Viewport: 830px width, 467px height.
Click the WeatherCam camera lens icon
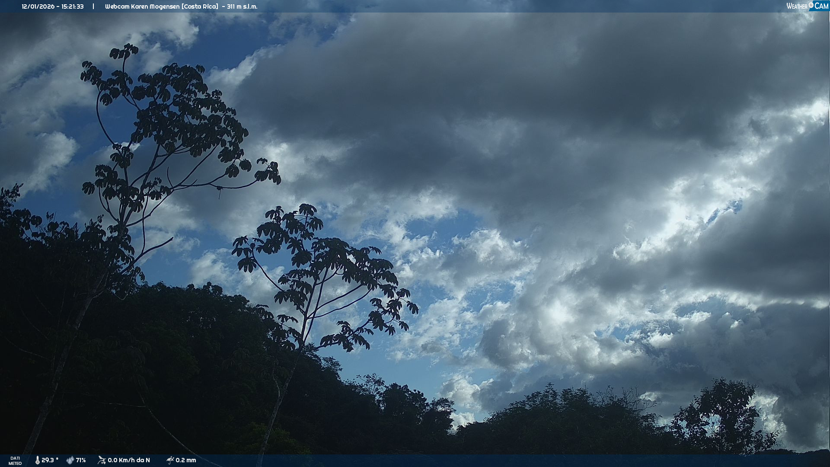[x=811, y=5]
